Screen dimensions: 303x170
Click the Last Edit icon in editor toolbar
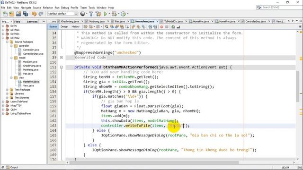pyautogui.click(x=86, y=27)
